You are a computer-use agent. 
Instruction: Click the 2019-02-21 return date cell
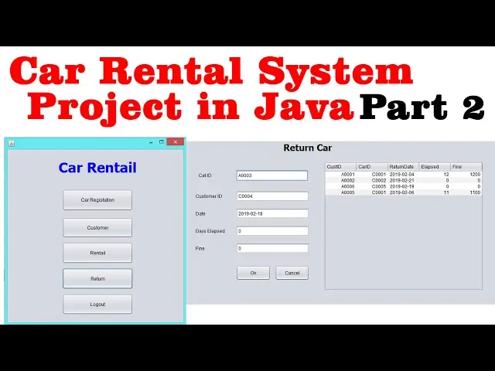(x=404, y=180)
